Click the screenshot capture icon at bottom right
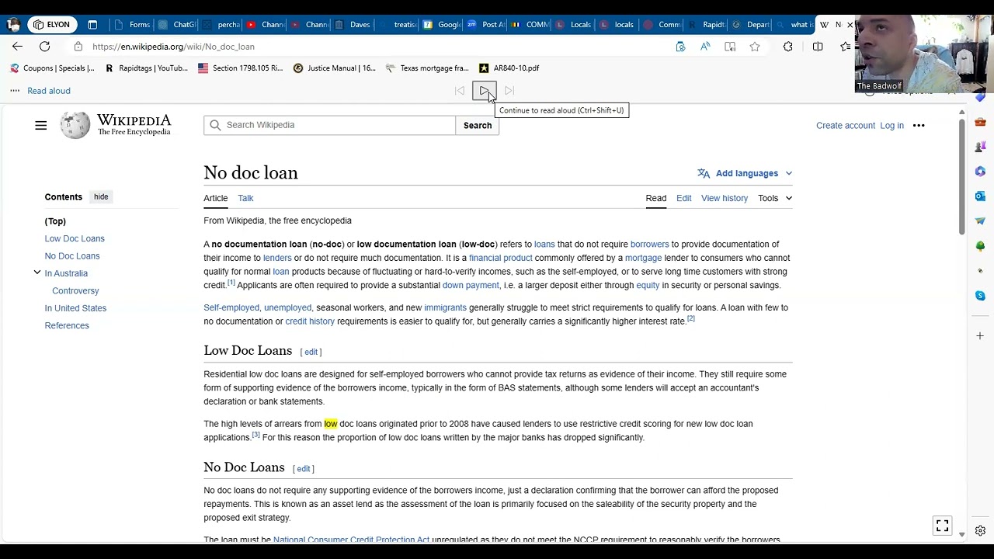 tap(942, 526)
